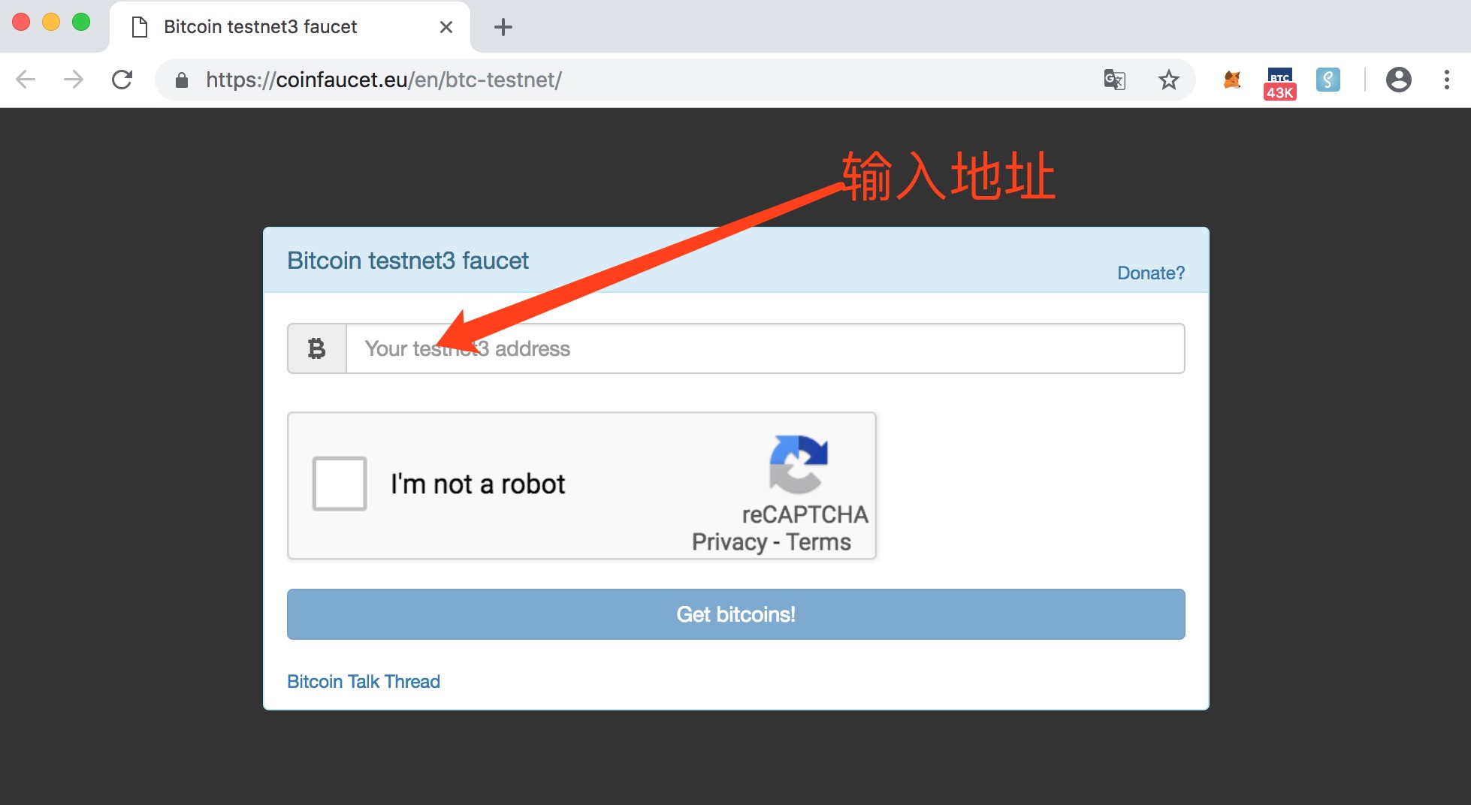Image resolution: width=1471 pixels, height=805 pixels.
Task: Focus the testnet3 address input field
Action: (766, 348)
